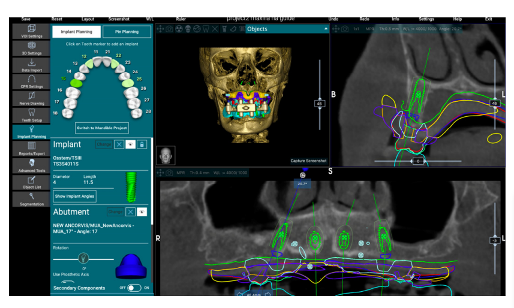Toggle abutment visibility eye icon
Viewport: 514px width, 308px height.
142,212
